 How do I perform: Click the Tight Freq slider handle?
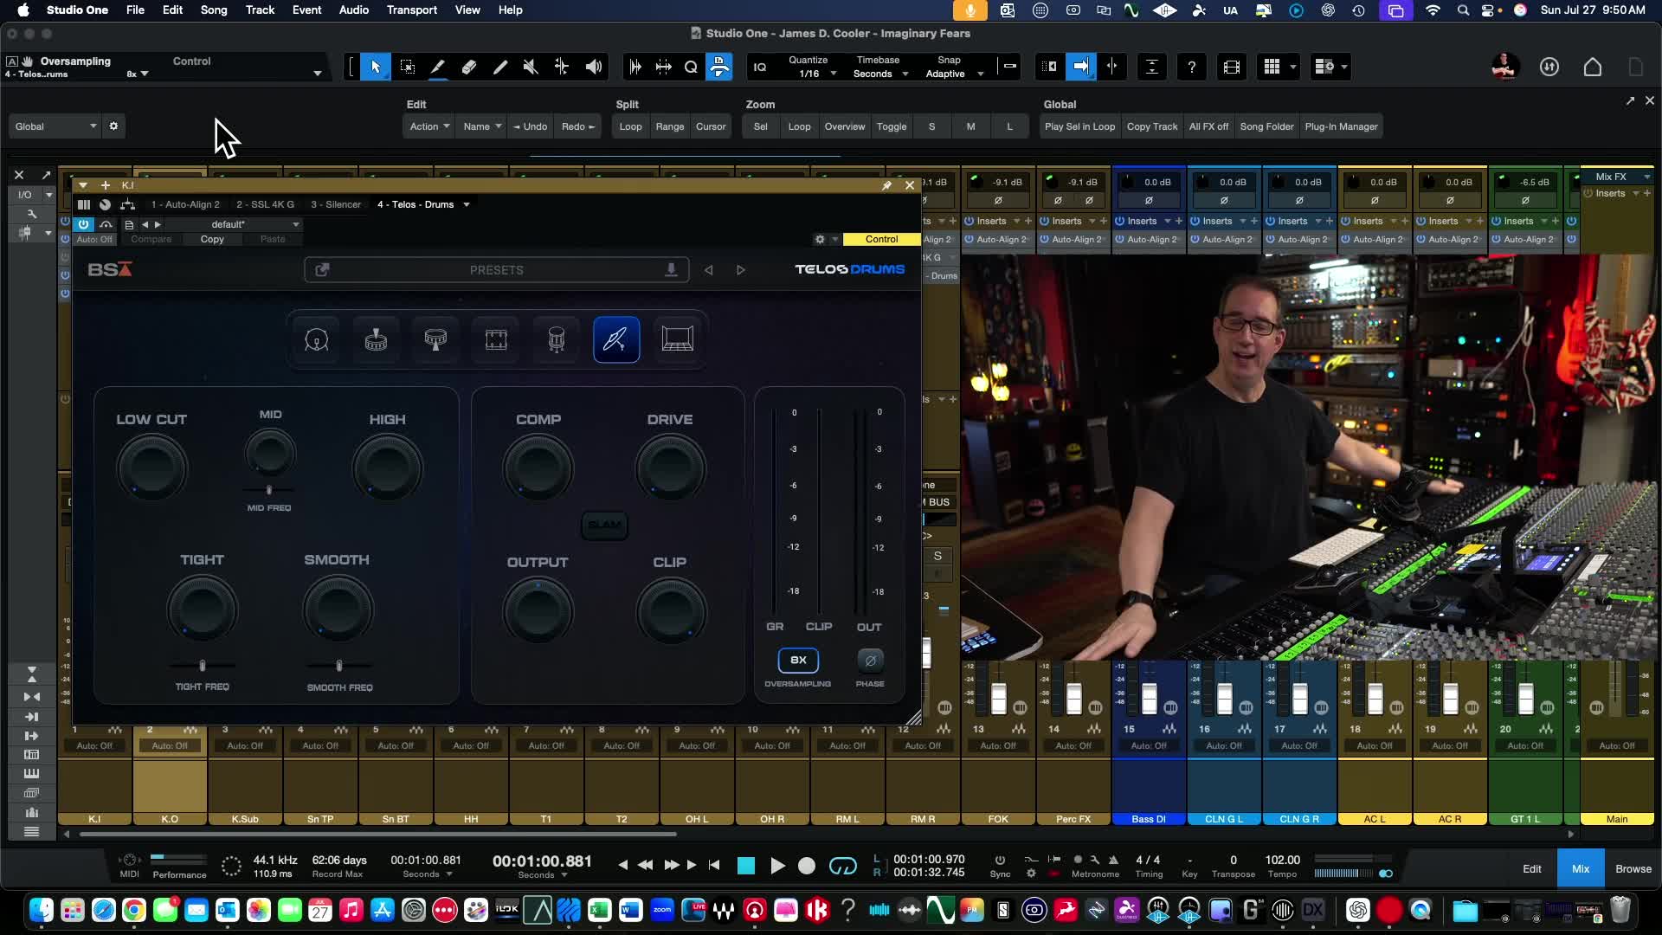pos(203,666)
